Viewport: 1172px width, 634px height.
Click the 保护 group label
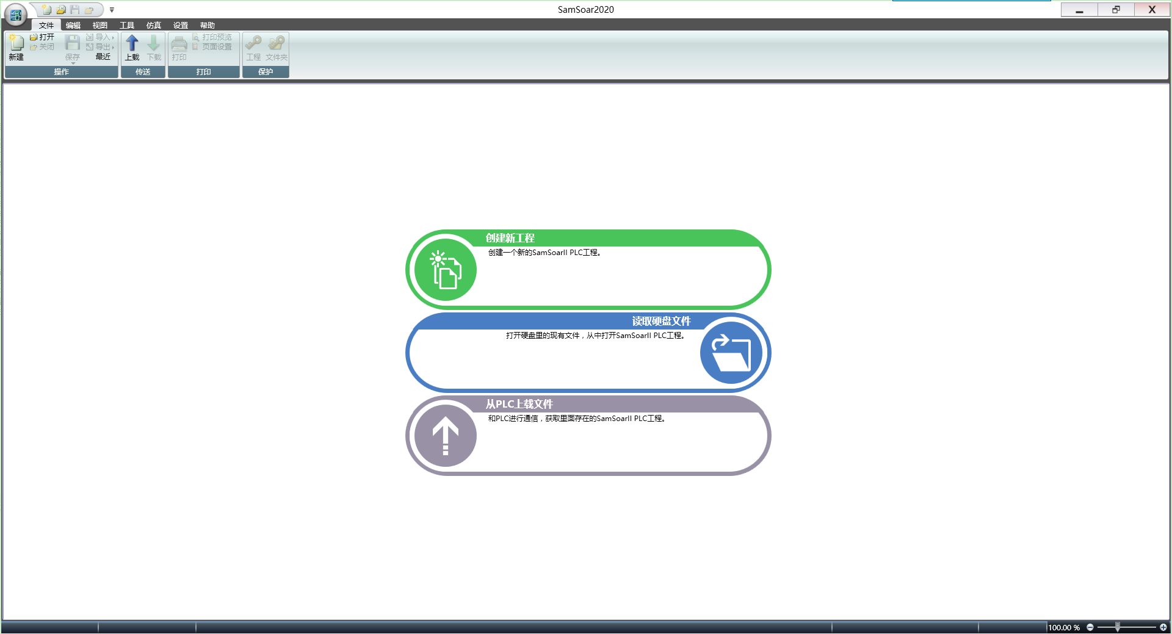tap(266, 72)
